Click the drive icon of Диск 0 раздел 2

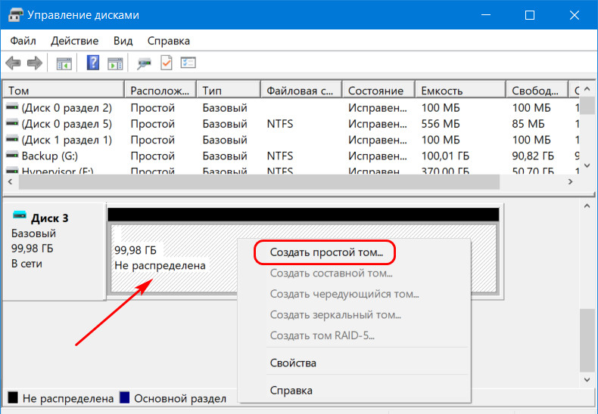(x=12, y=108)
